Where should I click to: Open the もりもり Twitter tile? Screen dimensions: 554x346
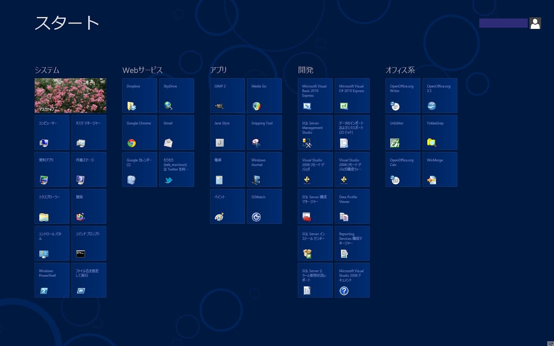point(177,170)
